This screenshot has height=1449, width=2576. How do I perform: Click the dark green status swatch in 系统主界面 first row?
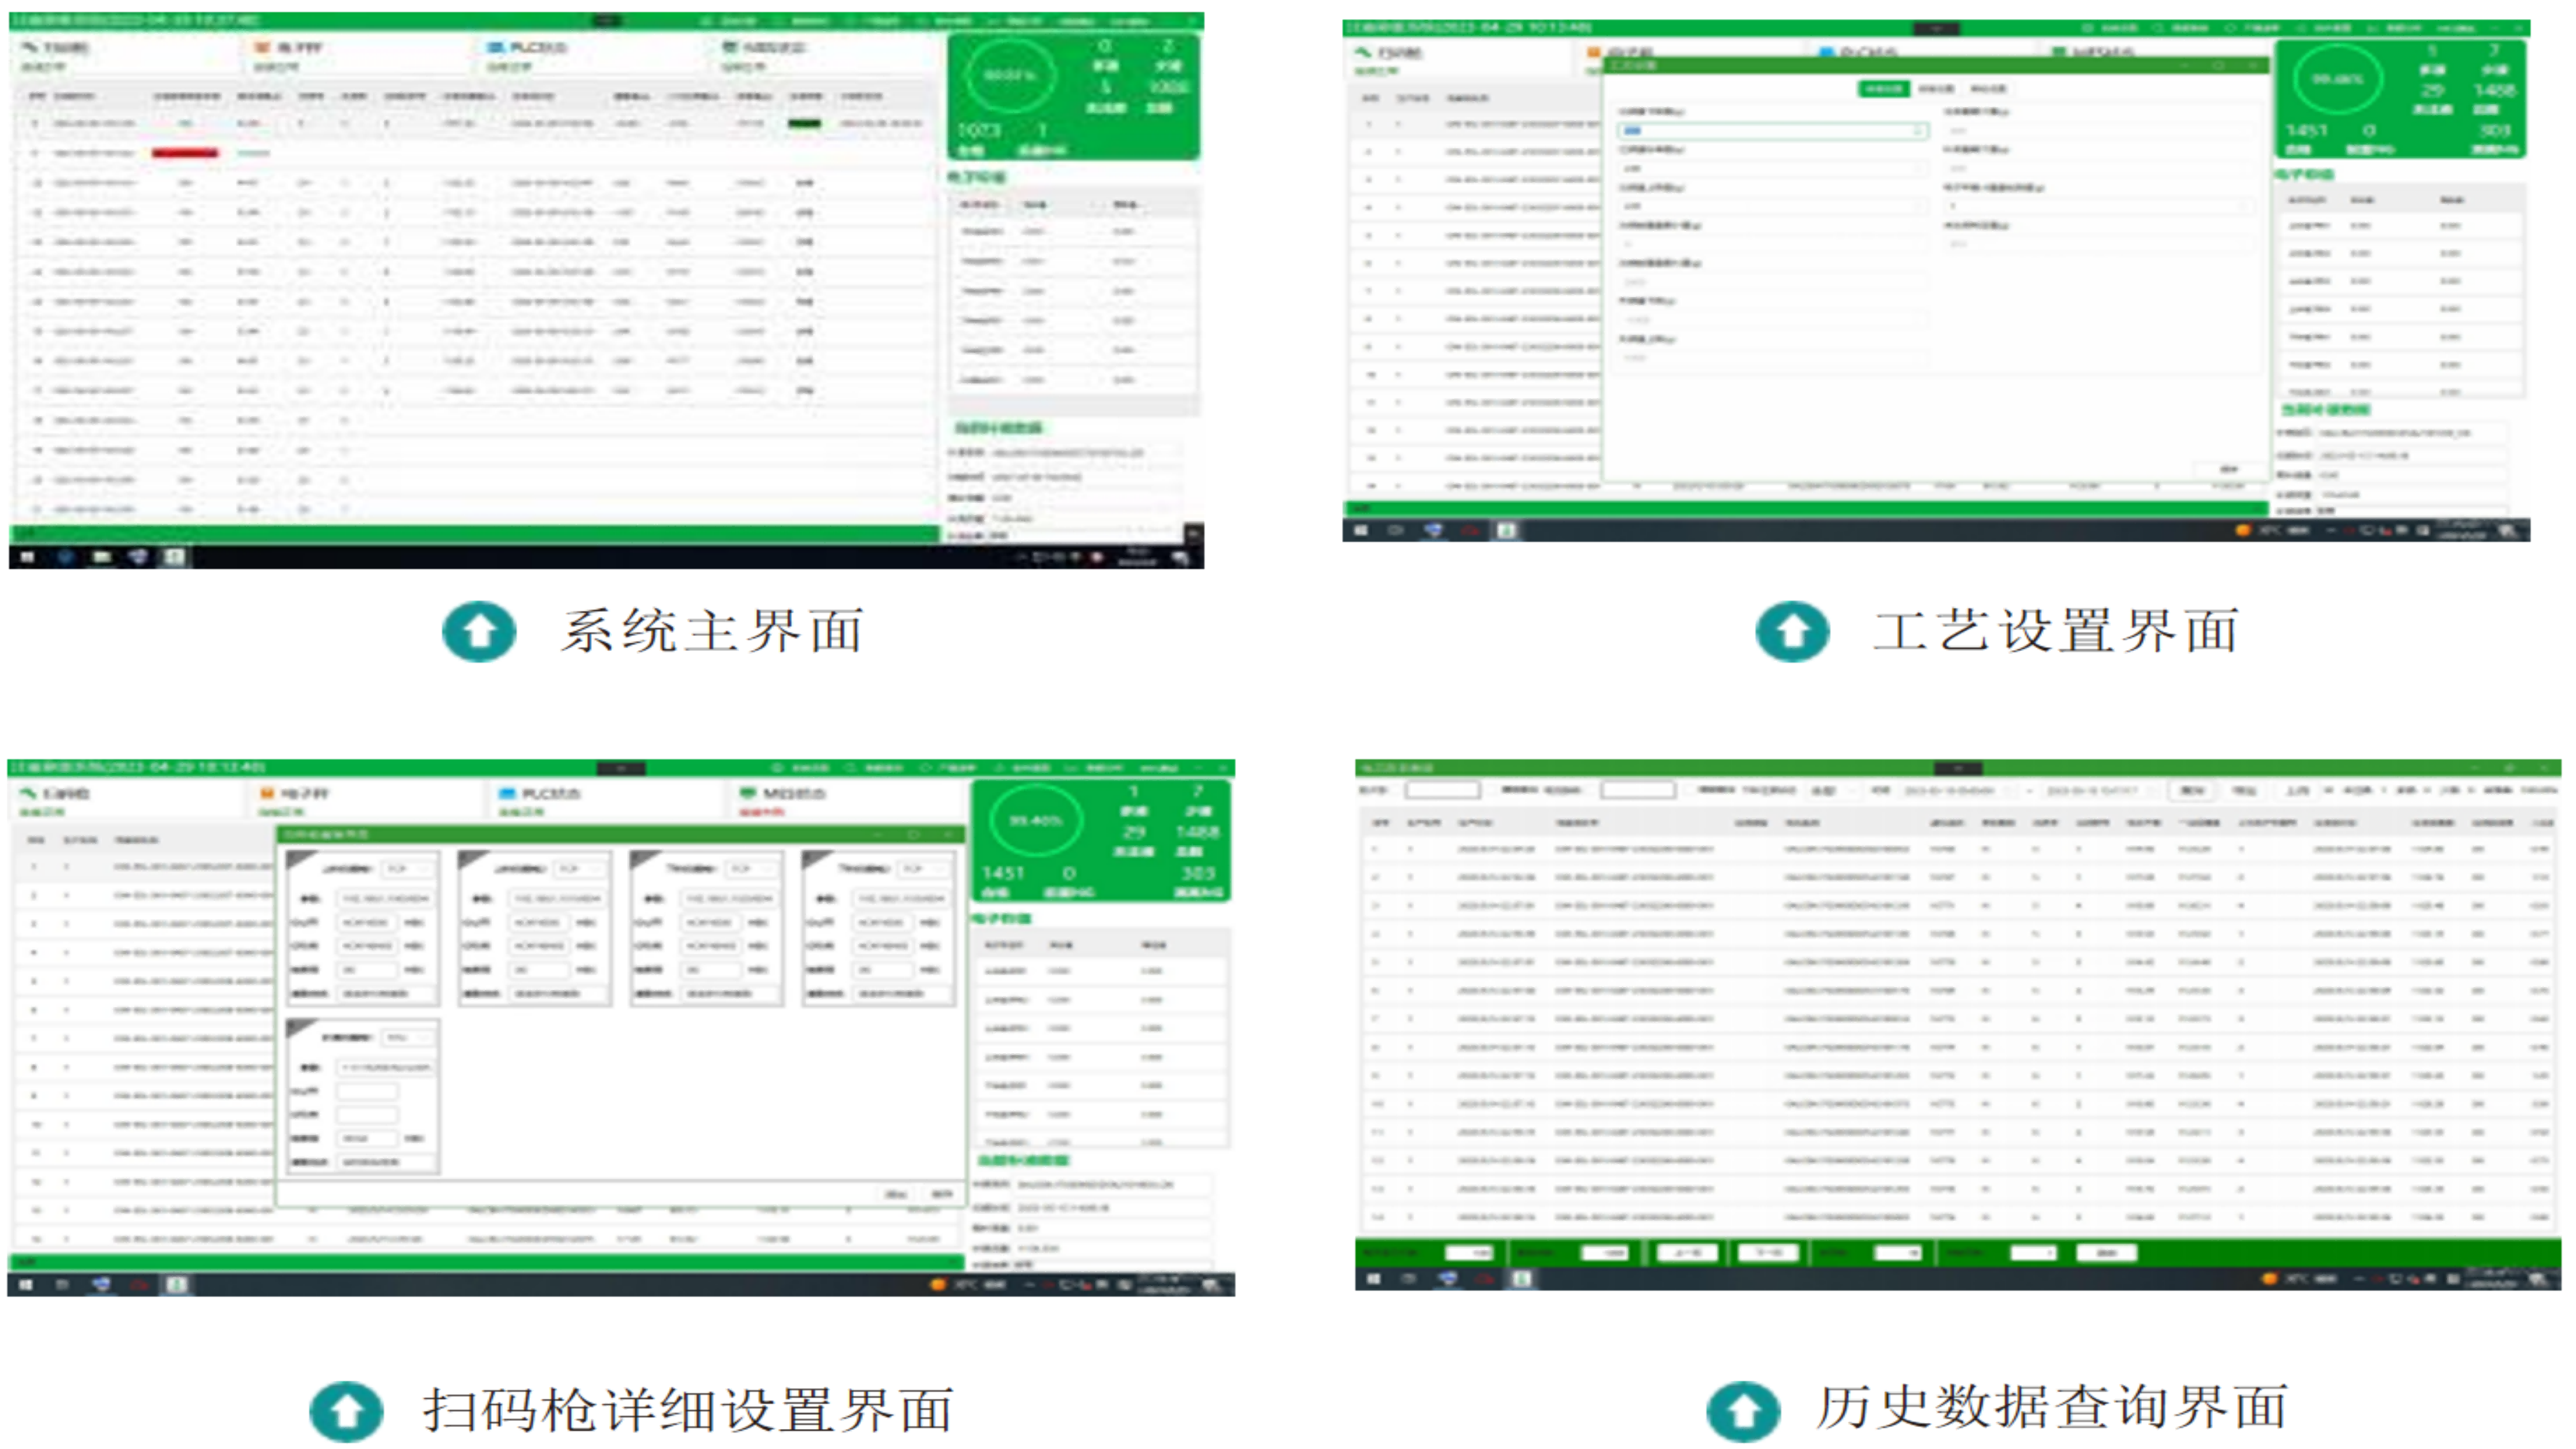pos(804,124)
